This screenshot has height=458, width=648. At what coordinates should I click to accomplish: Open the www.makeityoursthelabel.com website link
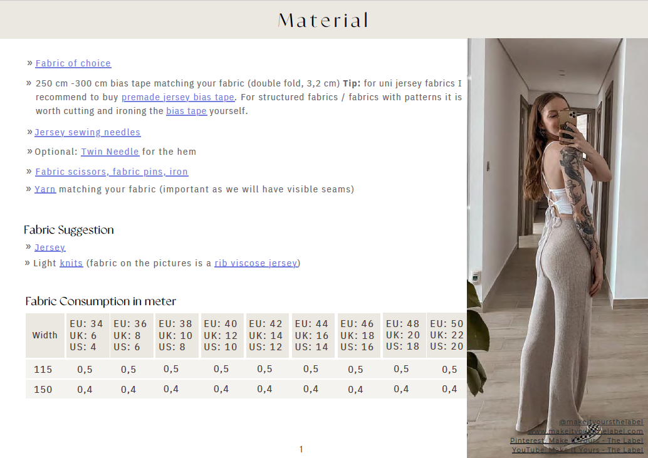pyautogui.click(x=585, y=431)
